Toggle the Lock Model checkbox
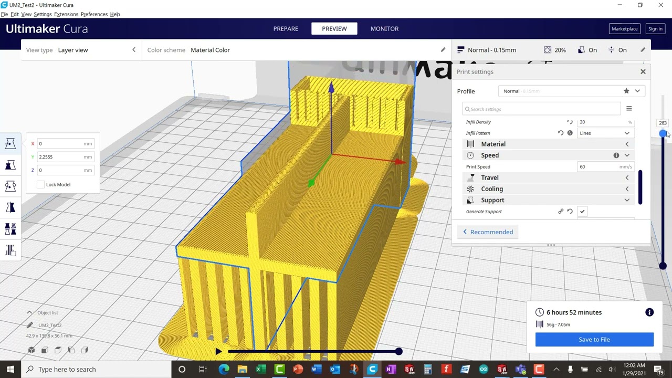 pos(41,184)
